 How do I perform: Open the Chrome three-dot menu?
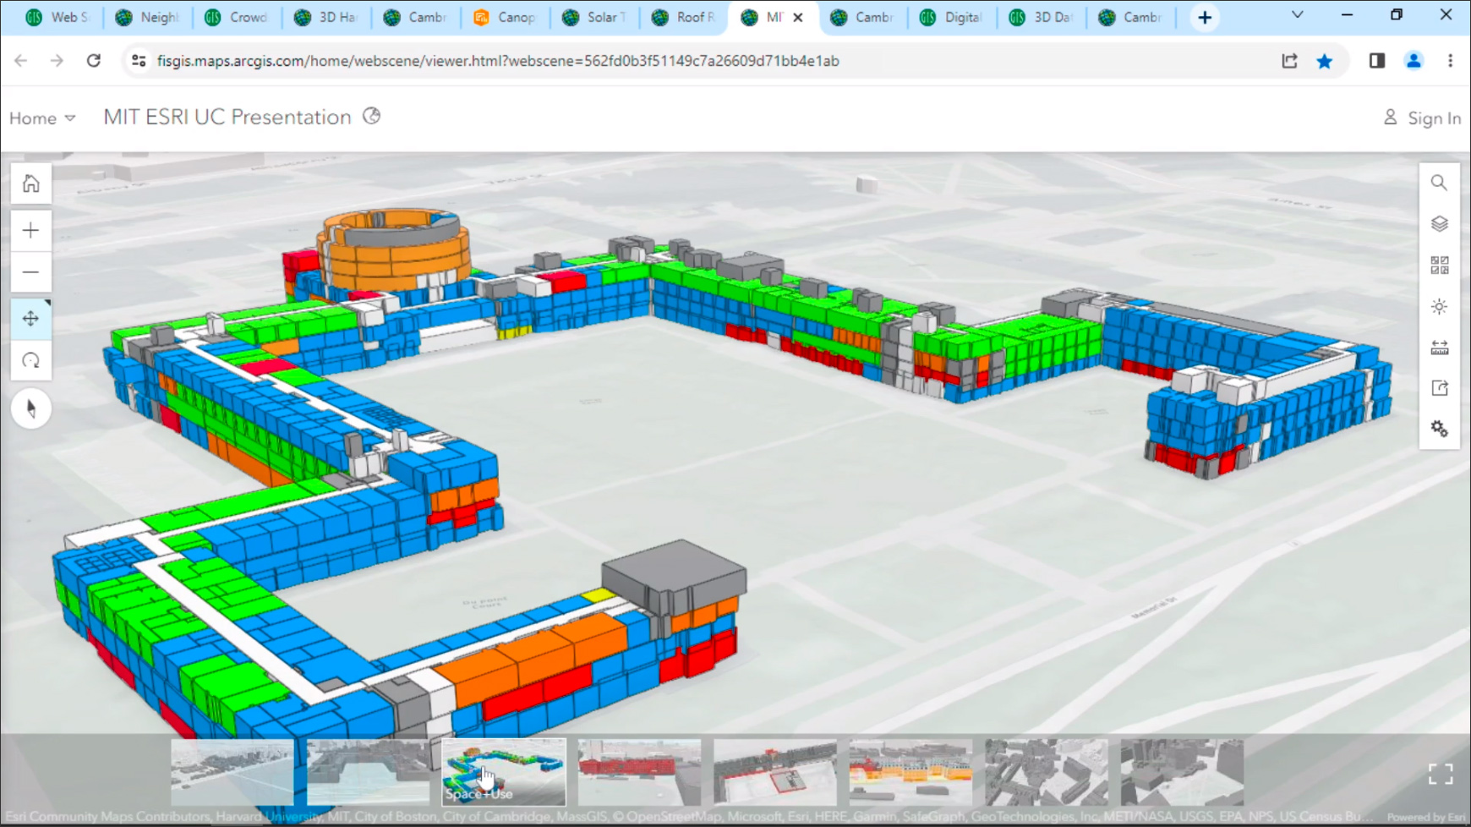coord(1451,61)
